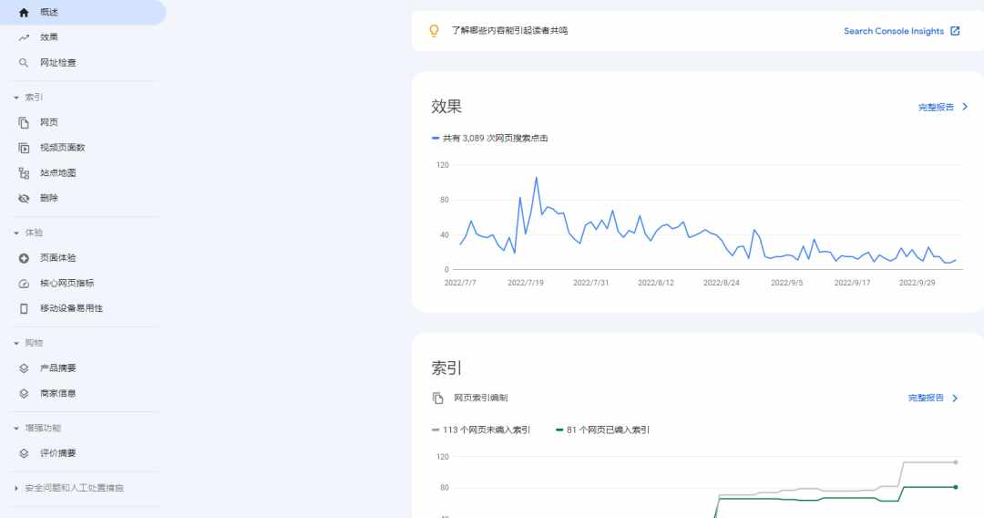
Task: Click the chevron next to 索引 完整报告
Action: 955,398
